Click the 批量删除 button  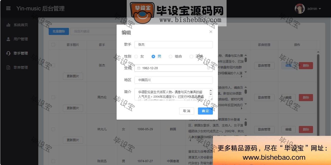coord(59,31)
